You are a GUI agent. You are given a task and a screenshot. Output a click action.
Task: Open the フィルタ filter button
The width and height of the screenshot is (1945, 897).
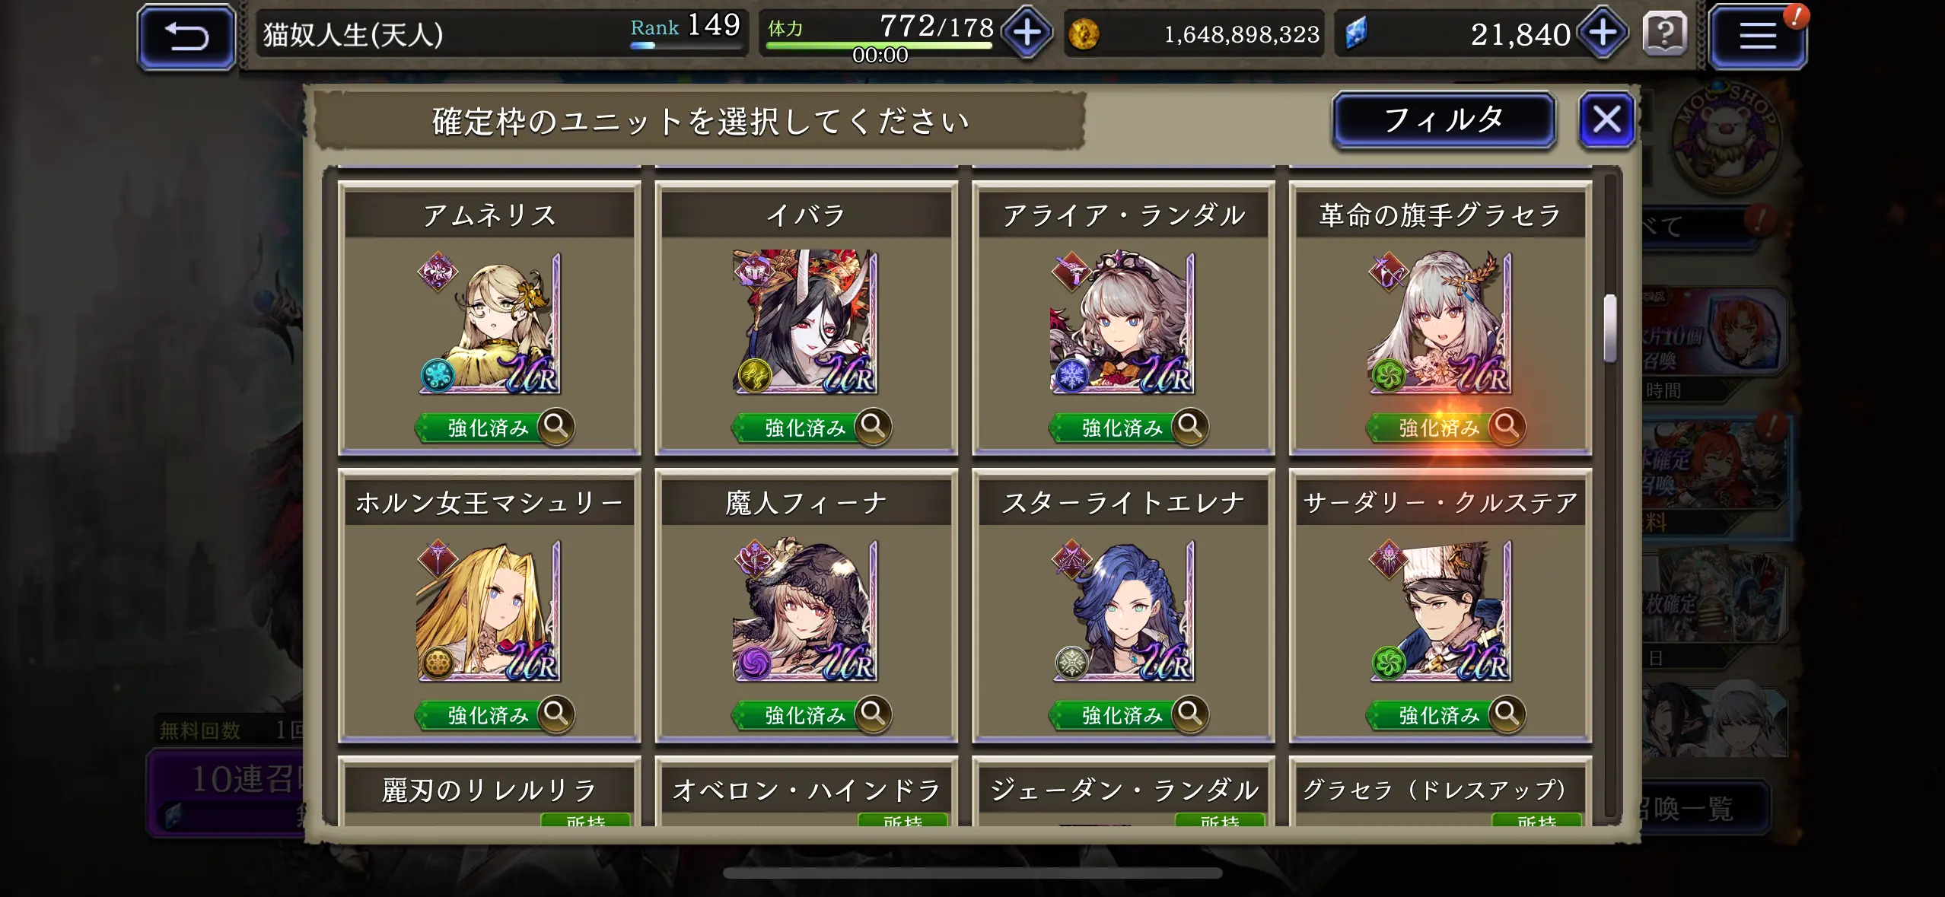tap(1444, 120)
